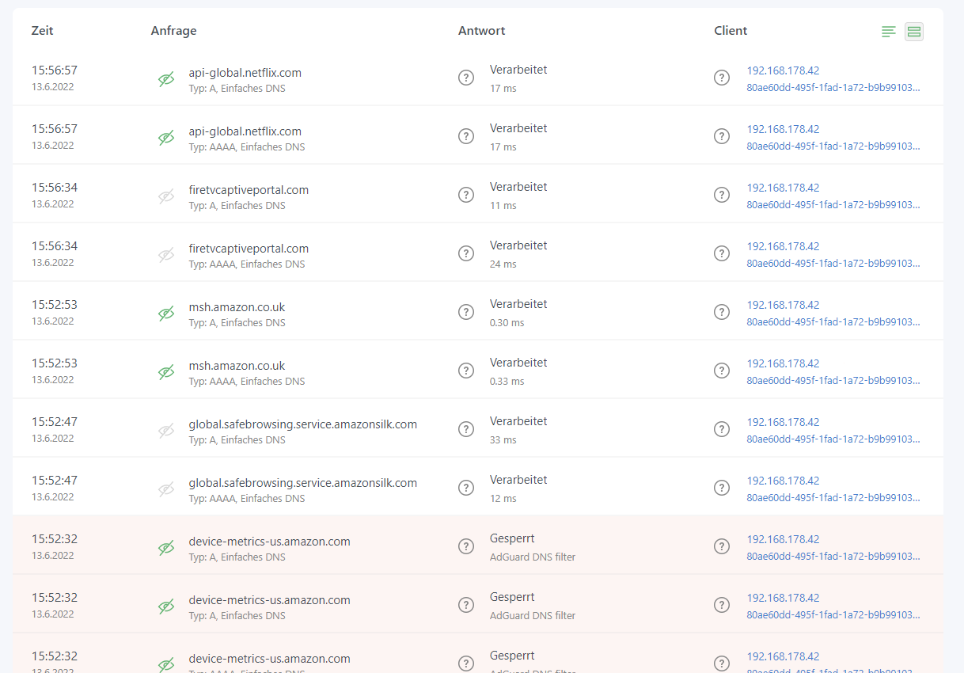Click tracker eye icon for netflix Type A query
964x673 pixels.
click(166, 79)
